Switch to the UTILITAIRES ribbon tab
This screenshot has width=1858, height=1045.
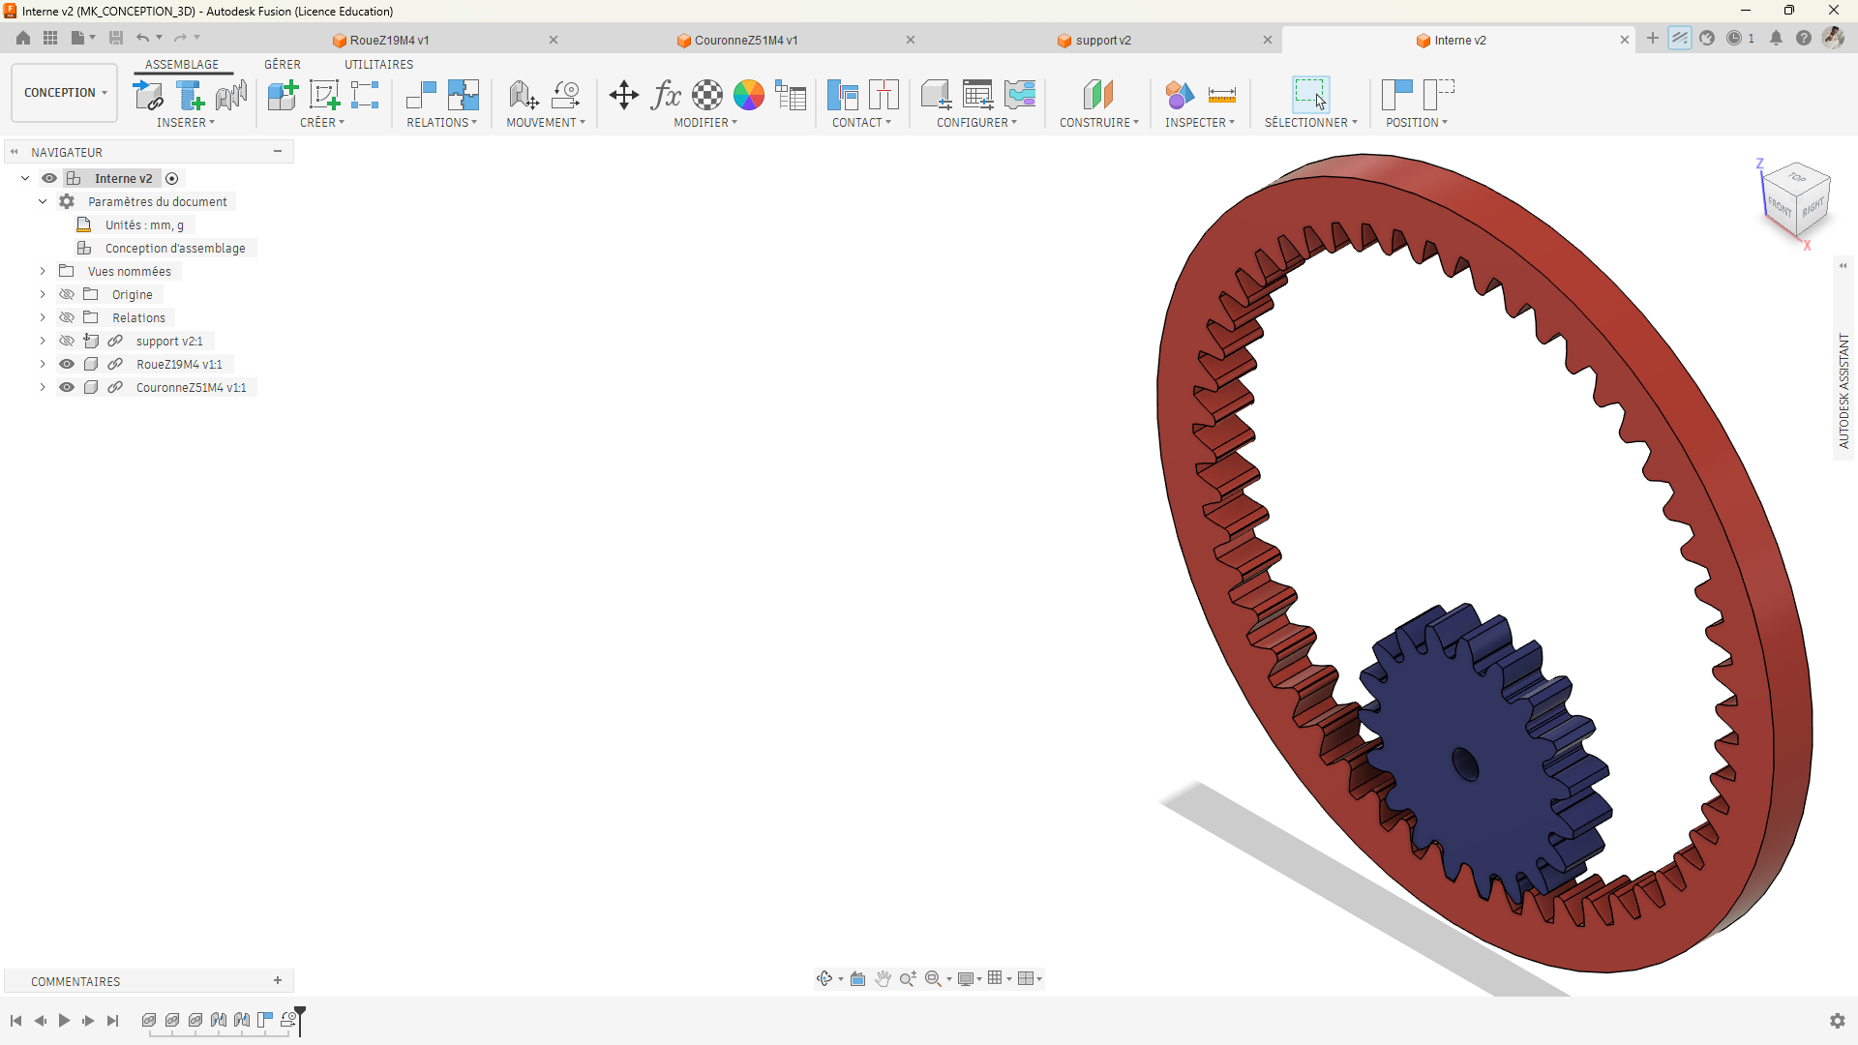tap(378, 64)
